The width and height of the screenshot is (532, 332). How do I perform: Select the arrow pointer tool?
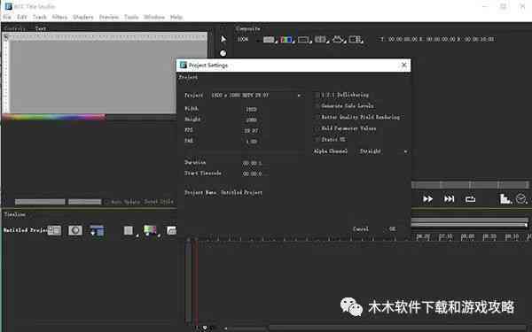point(223,39)
